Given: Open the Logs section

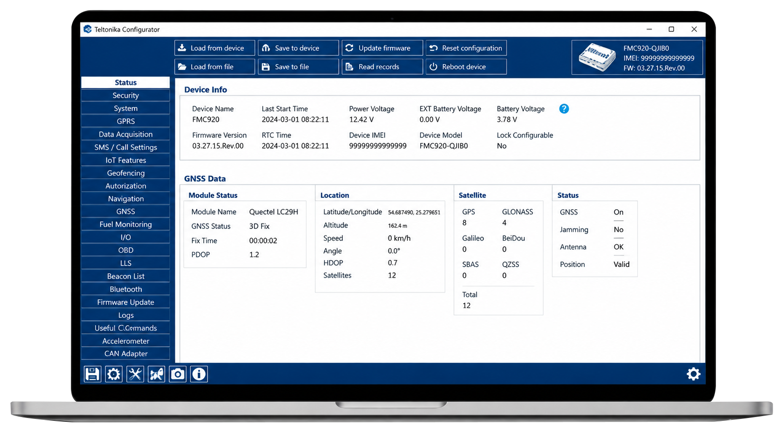Looking at the screenshot, I should 126,315.
